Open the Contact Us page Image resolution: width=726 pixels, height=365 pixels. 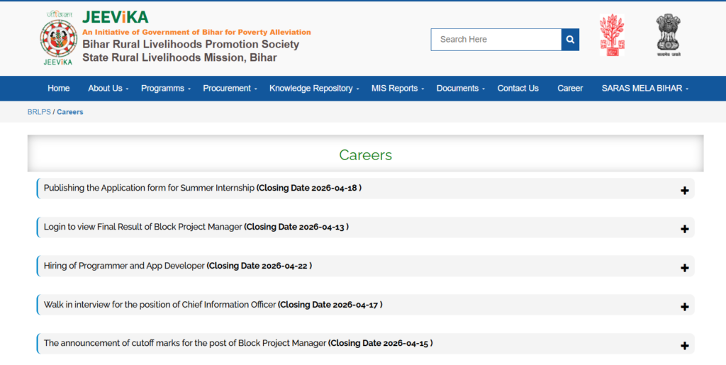(x=518, y=89)
